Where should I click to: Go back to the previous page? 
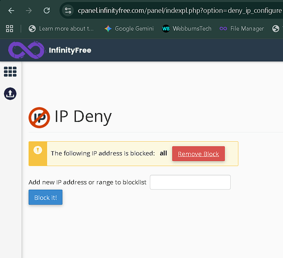pyautogui.click(x=11, y=11)
